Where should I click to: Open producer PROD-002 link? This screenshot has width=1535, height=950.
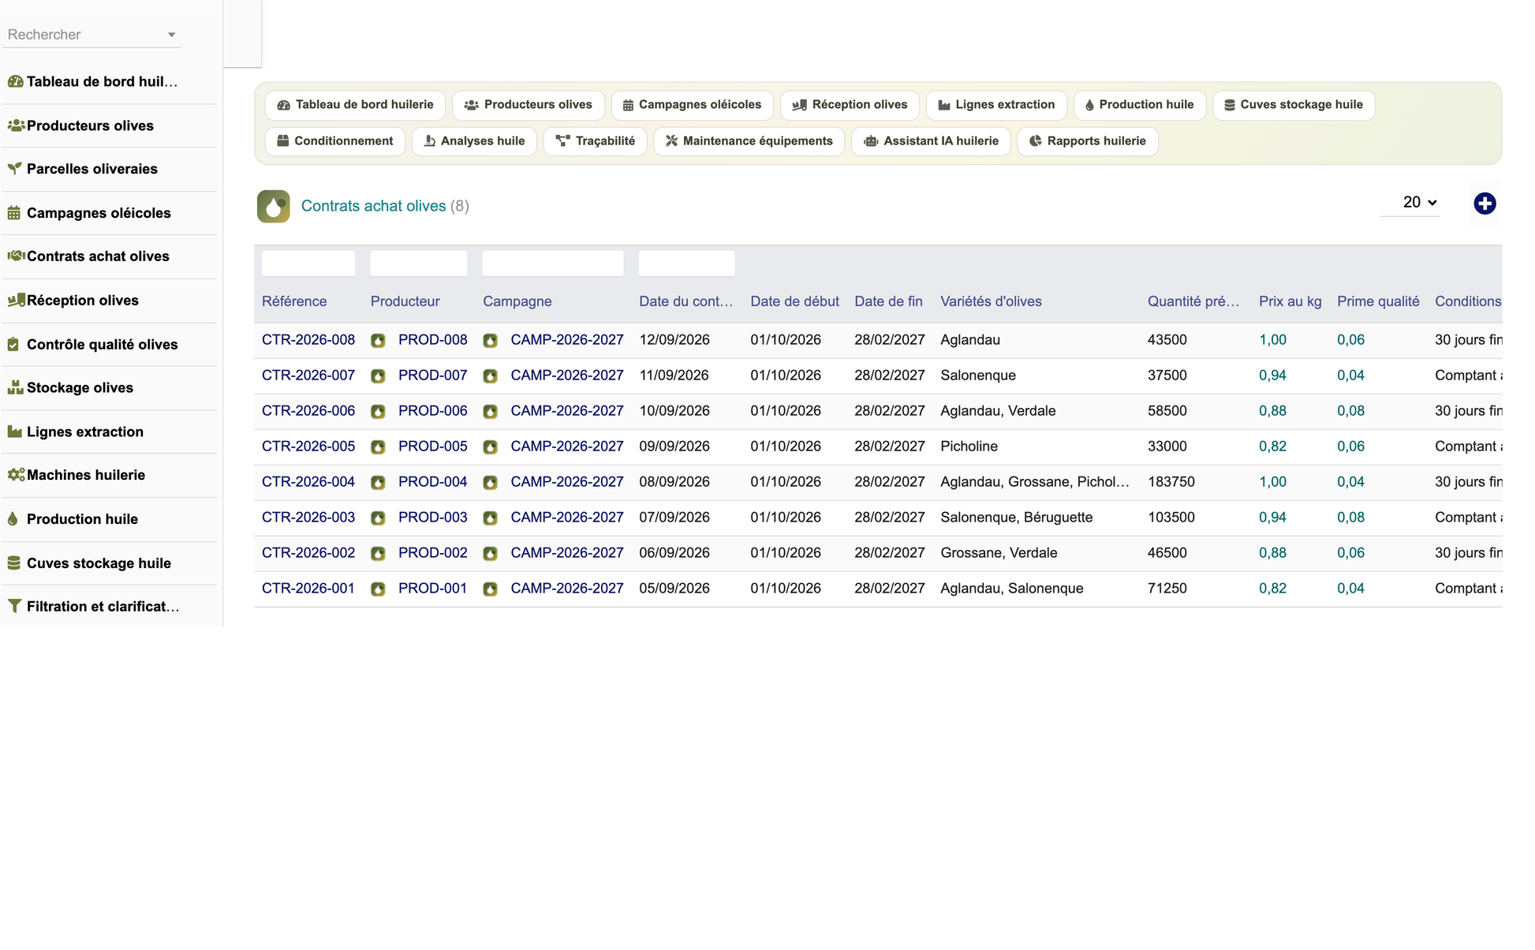[432, 553]
